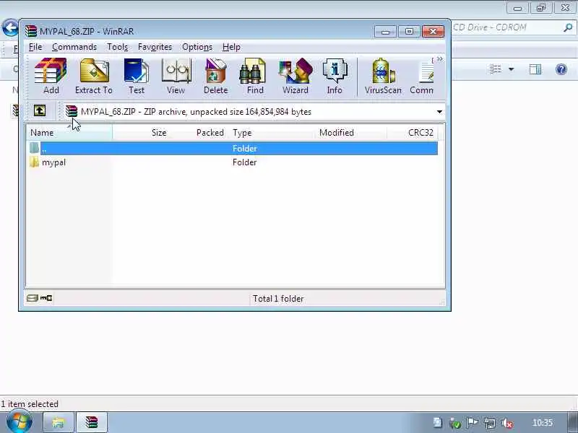Open the Commands menu
Screen dimensions: 578x433
click(74, 47)
